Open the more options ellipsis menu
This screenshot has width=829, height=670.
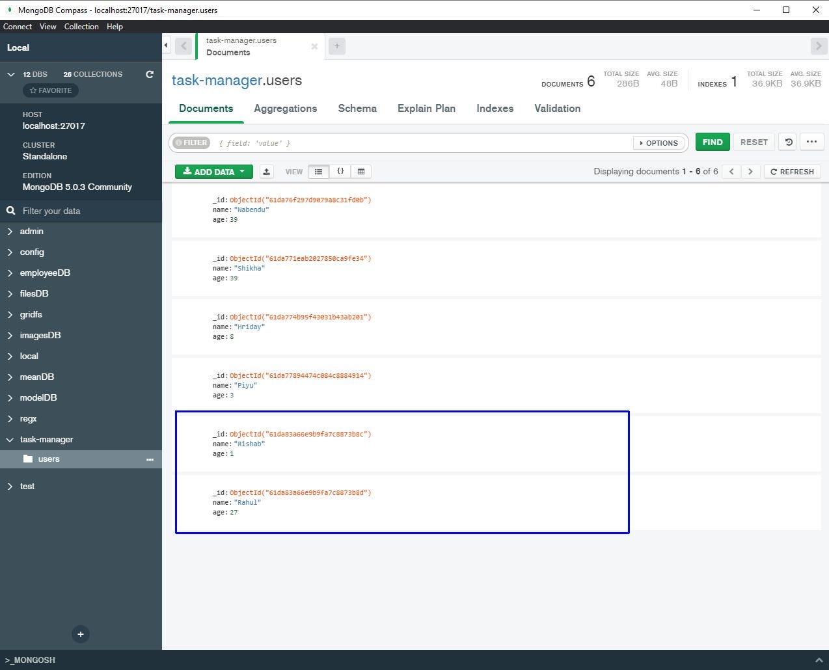tap(811, 142)
